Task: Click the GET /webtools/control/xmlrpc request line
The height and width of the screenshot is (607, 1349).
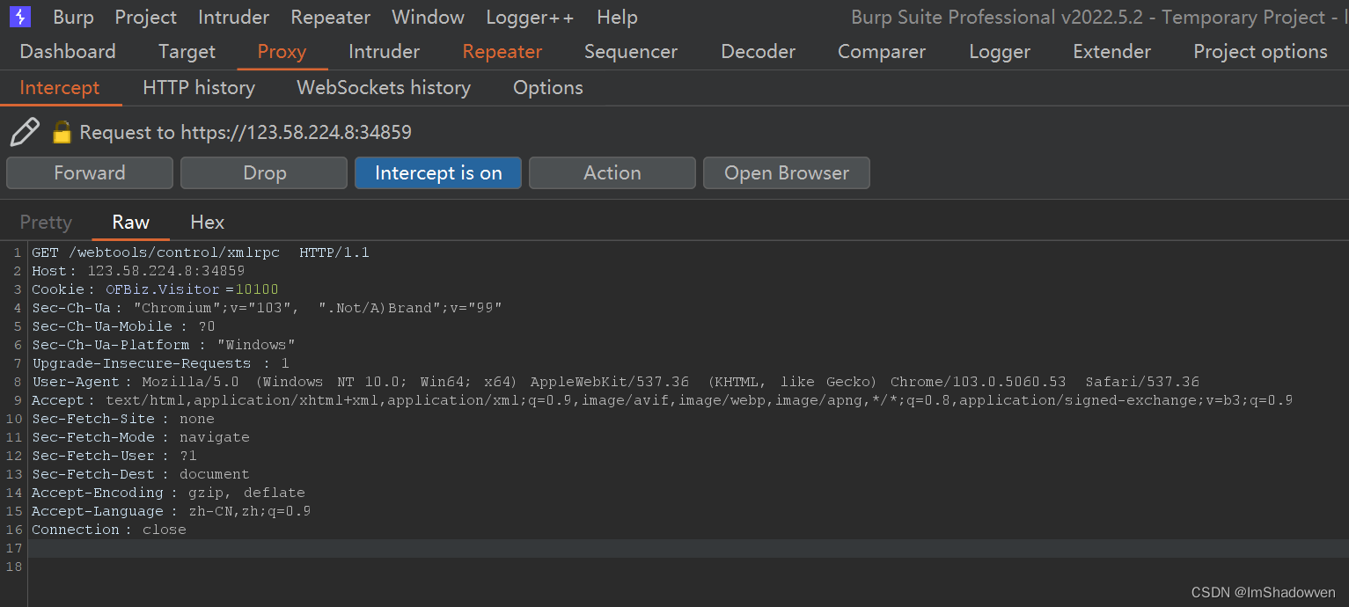Action: [201, 252]
